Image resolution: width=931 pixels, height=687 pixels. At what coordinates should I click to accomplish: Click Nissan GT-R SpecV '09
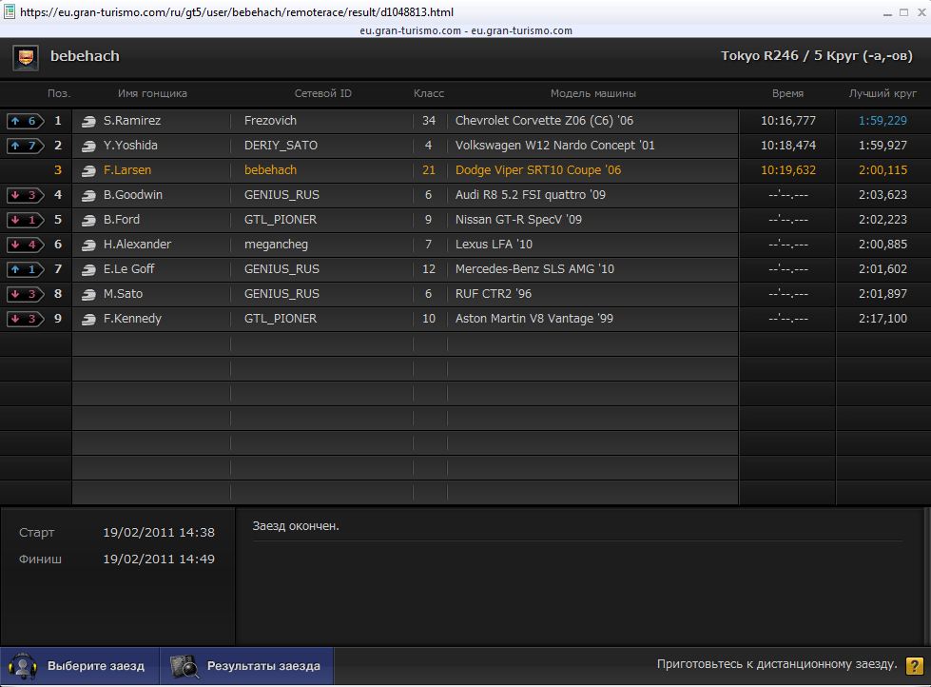[x=518, y=220]
